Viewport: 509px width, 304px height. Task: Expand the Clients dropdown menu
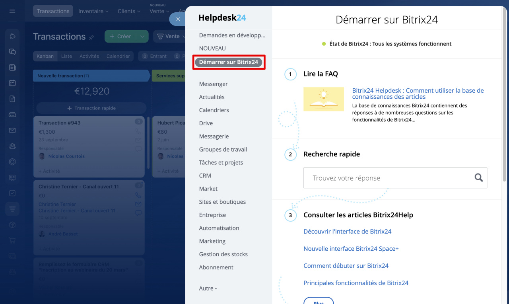(129, 11)
